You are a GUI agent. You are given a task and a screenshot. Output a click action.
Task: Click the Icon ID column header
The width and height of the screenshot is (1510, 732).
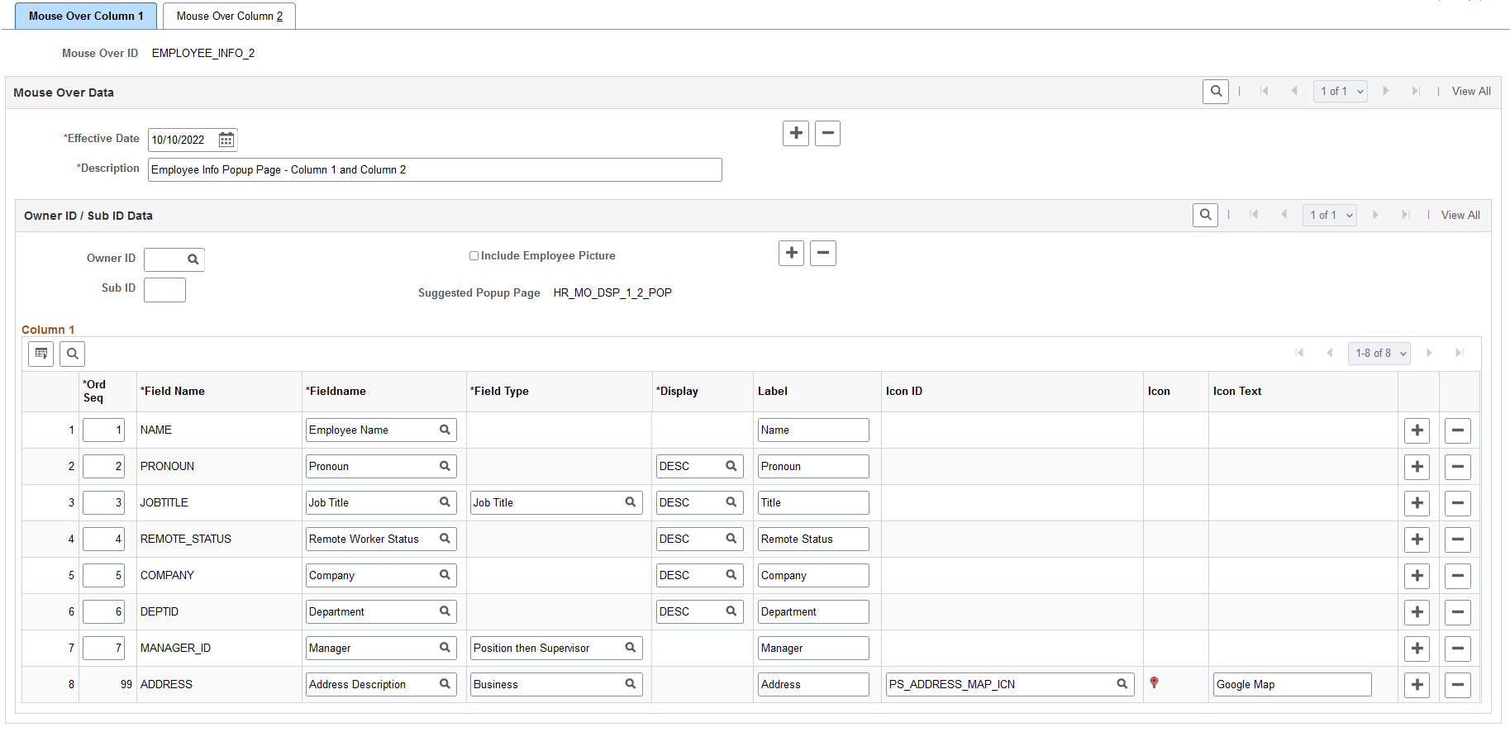click(x=904, y=392)
